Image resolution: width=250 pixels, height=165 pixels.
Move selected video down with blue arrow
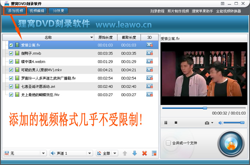coord(135,153)
